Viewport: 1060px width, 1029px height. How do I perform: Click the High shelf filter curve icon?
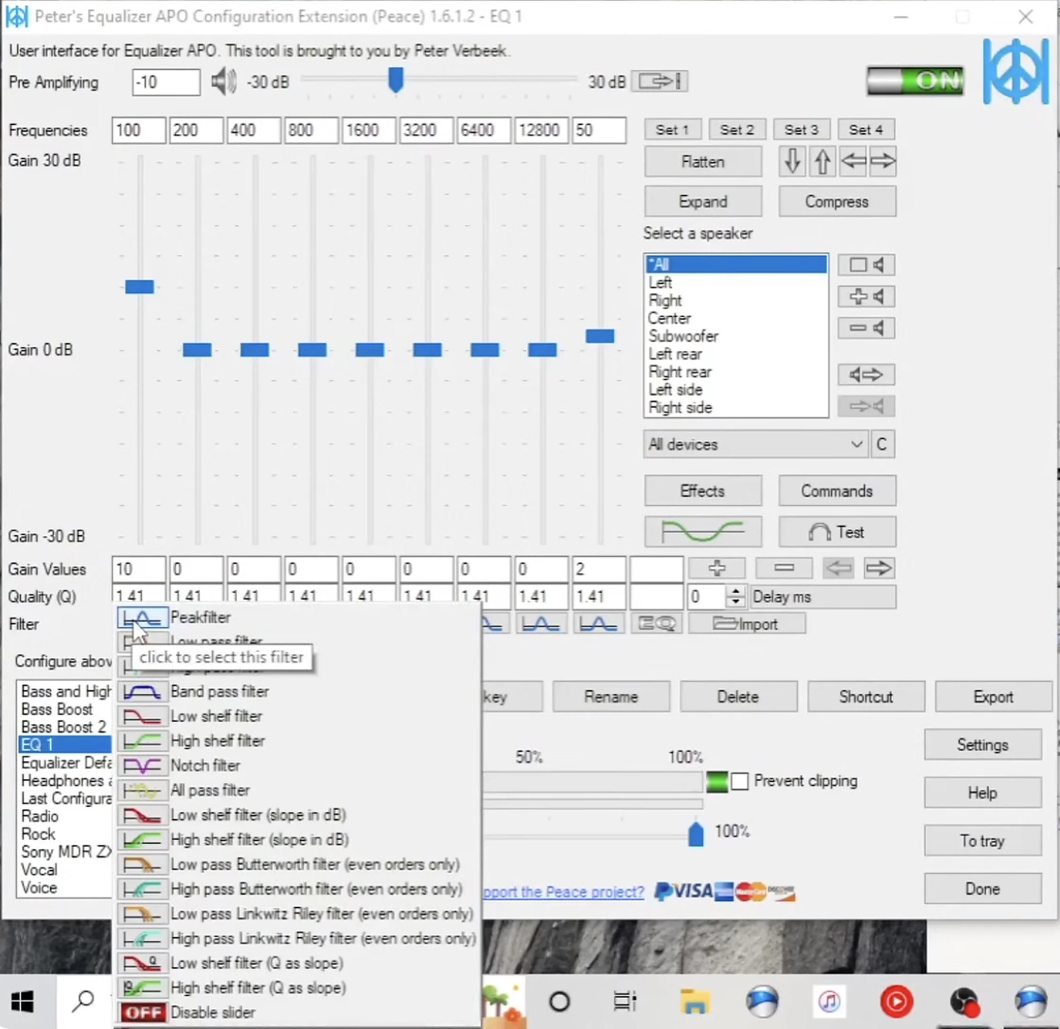pyautogui.click(x=142, y=741)
